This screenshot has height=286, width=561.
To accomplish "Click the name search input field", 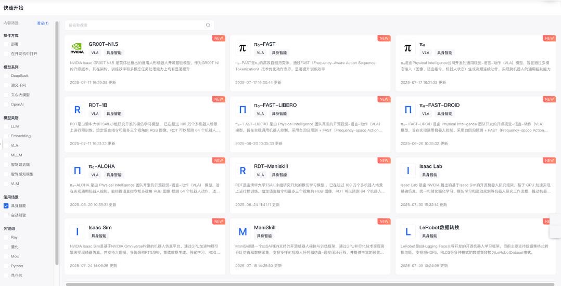I will (x=139, y=25).
